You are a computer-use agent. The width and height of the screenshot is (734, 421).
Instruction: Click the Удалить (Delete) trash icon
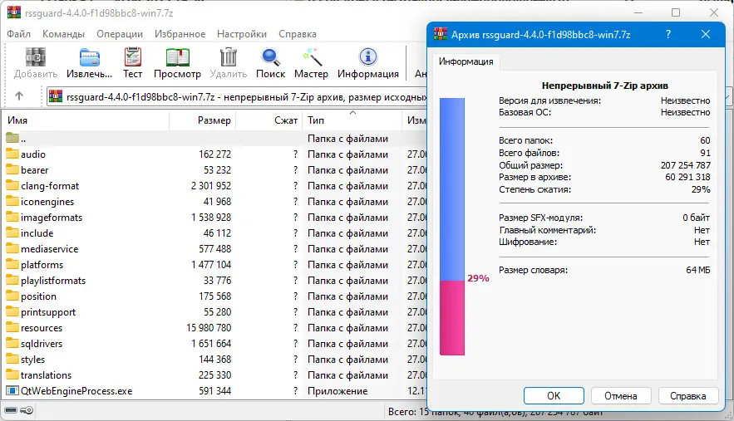(x=229, y=57)
